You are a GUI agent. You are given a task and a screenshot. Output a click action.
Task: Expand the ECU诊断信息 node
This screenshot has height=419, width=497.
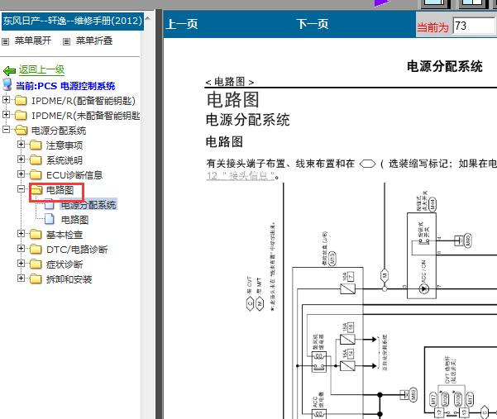(21, 174)
